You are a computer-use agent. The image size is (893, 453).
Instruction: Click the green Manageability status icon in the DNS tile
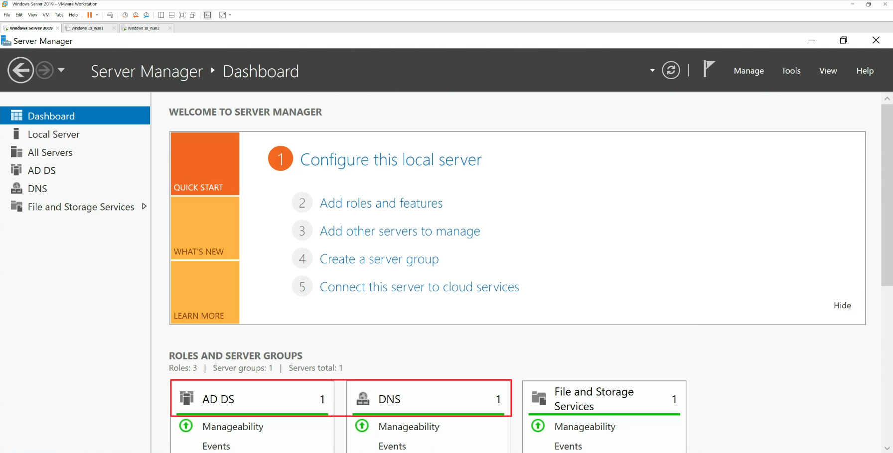coord(362,426)
